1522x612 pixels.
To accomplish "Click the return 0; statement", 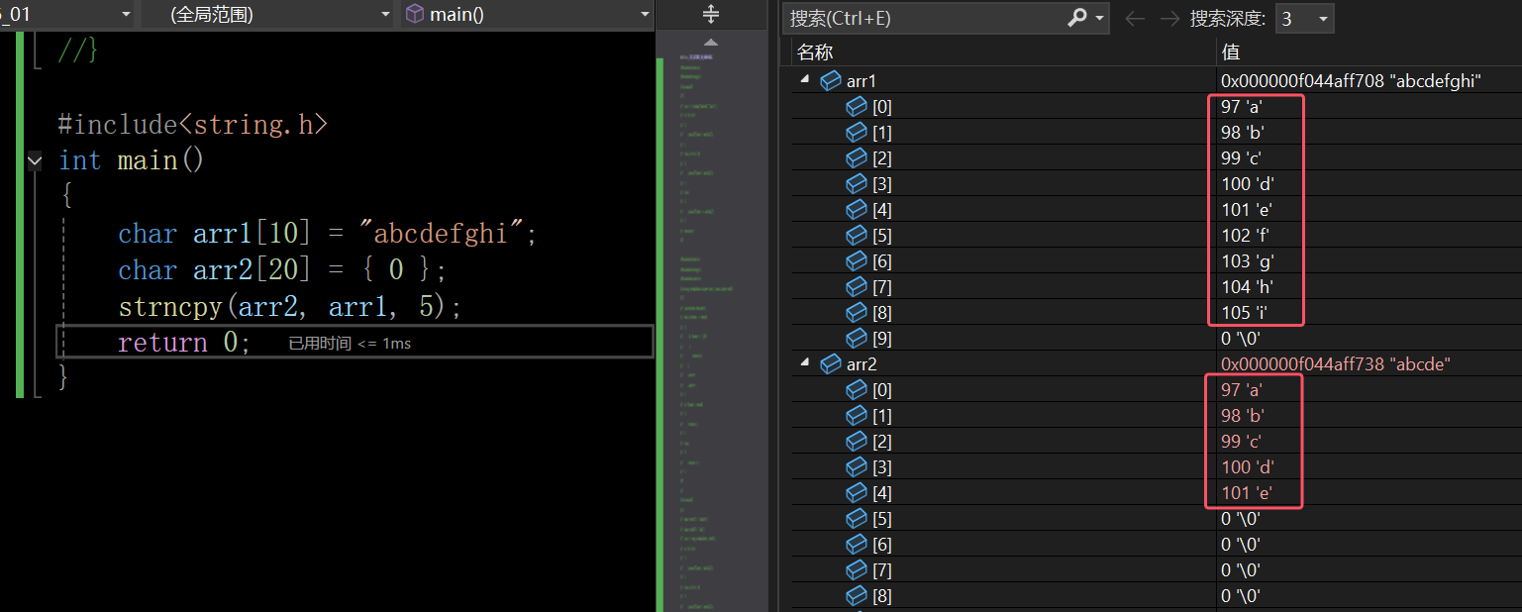I will 184,343.
